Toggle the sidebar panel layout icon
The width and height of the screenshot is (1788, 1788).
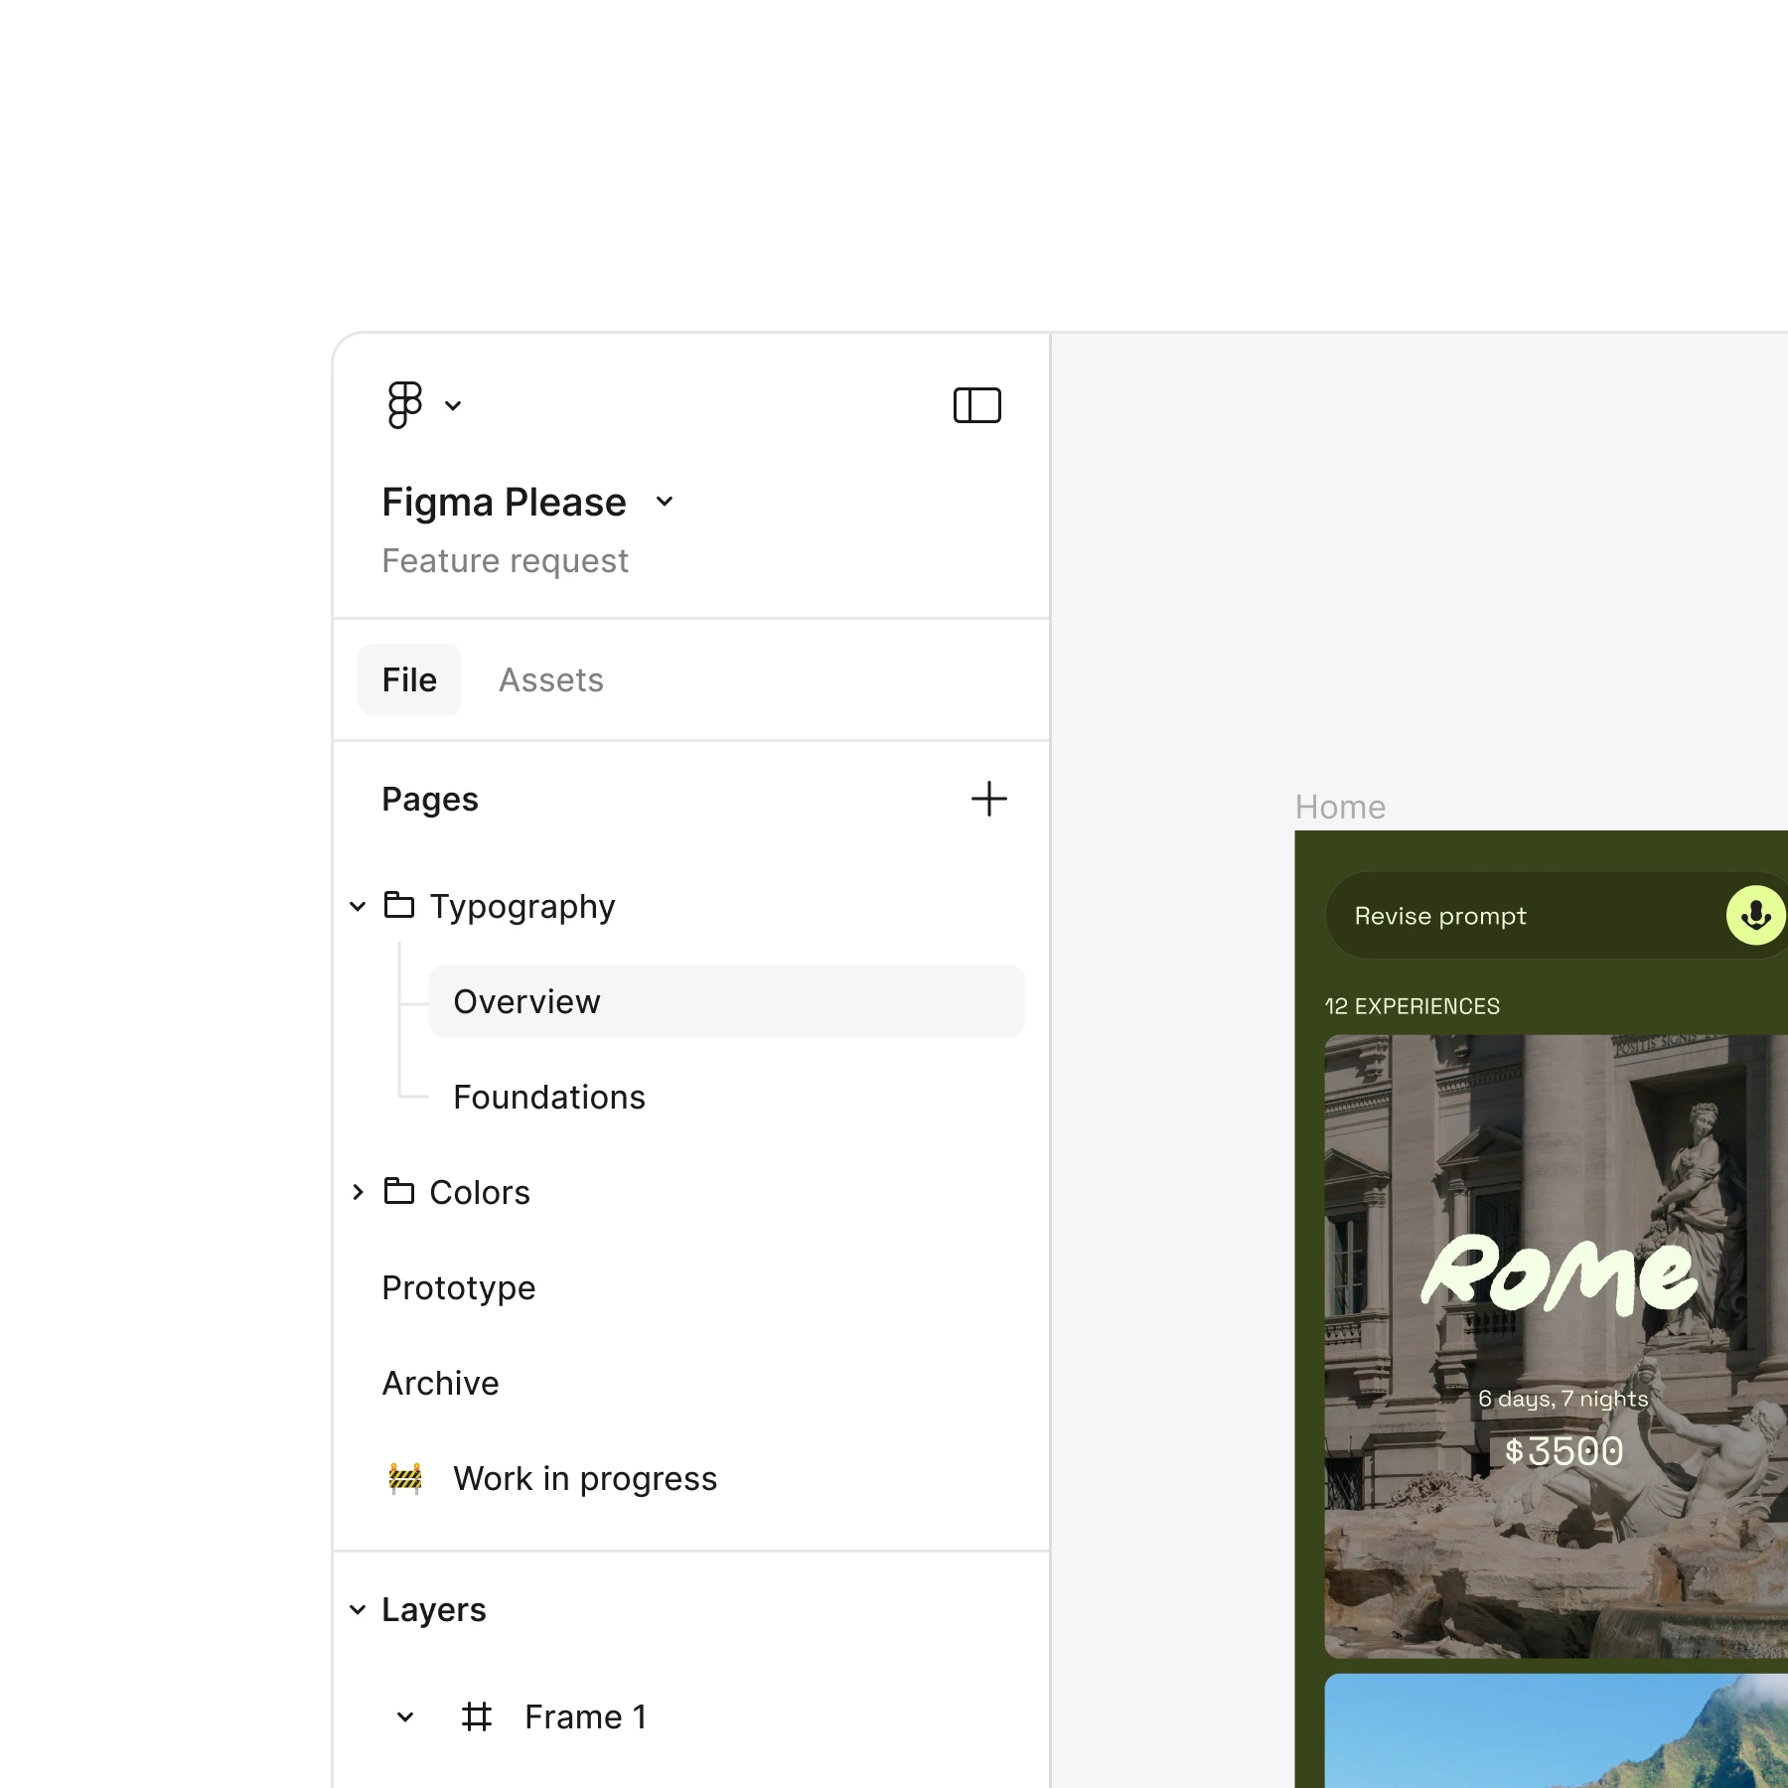[976, 405]
